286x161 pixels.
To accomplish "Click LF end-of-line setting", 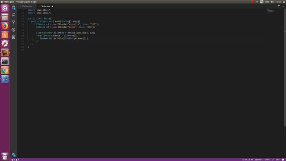I will pyautogui.click(x=273, y=160).
